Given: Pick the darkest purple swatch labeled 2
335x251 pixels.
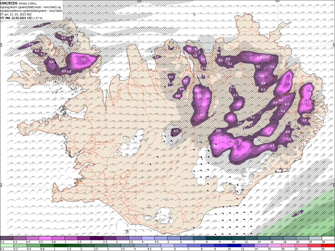Looking at the screenshot, I should click(97, 238).
